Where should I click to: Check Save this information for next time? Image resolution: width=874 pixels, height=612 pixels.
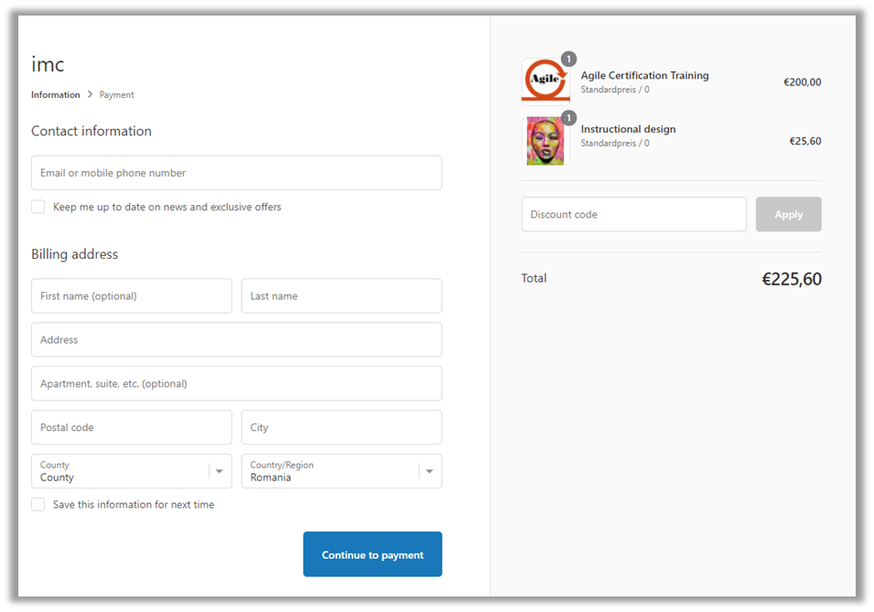(38, 505)
